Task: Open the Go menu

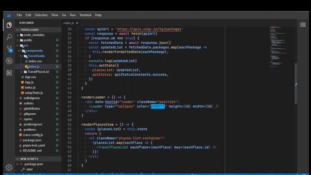Action: [x=64, y=15]
